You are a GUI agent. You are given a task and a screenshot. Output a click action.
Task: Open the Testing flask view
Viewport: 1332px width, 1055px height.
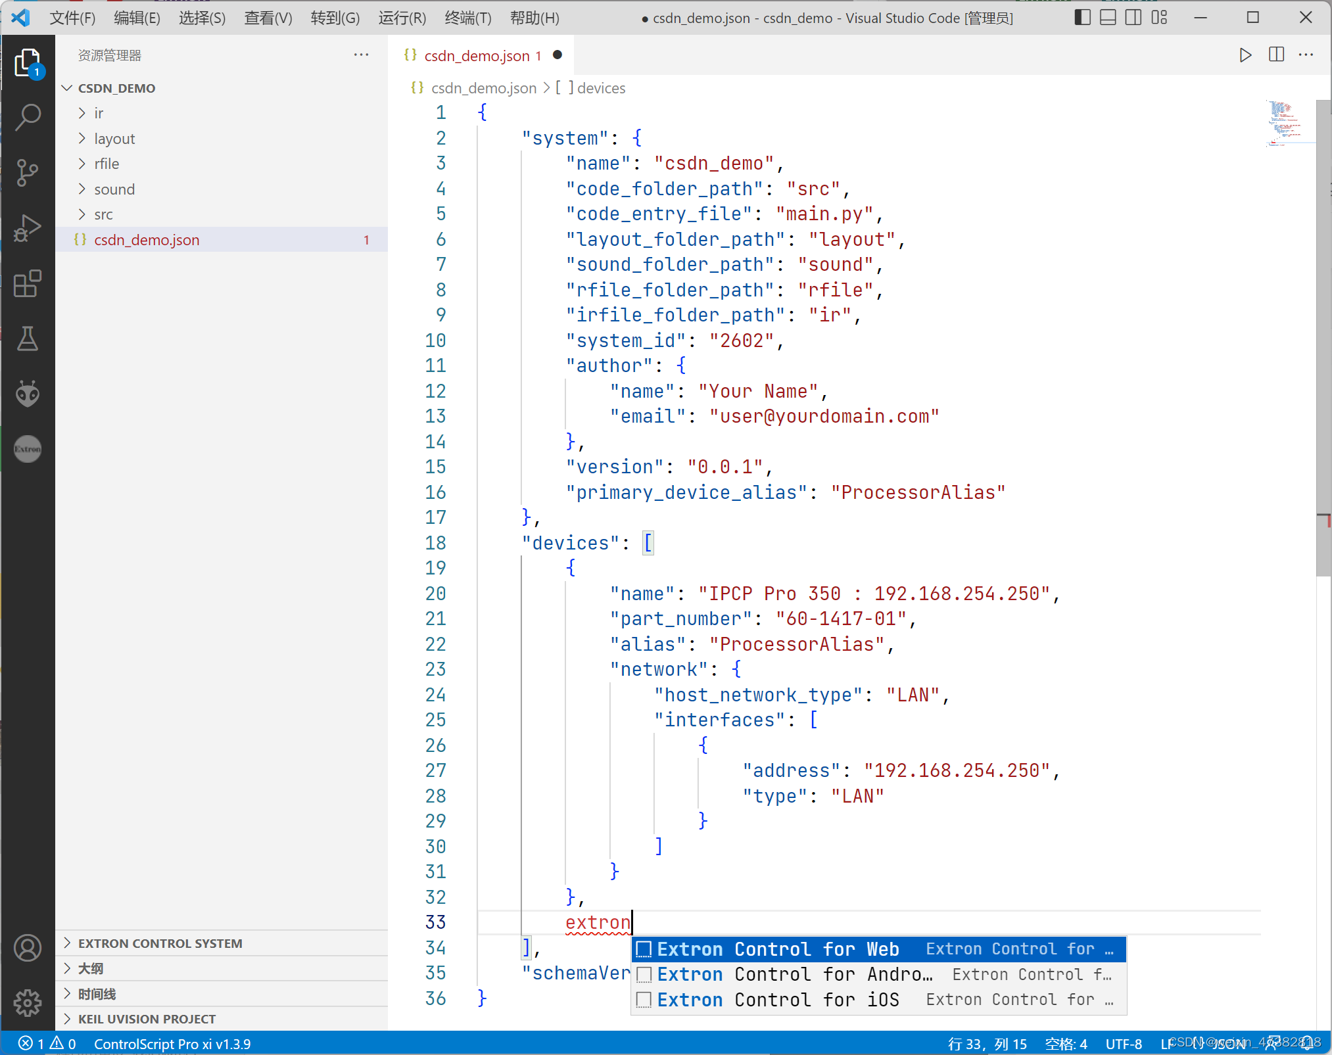28,339
